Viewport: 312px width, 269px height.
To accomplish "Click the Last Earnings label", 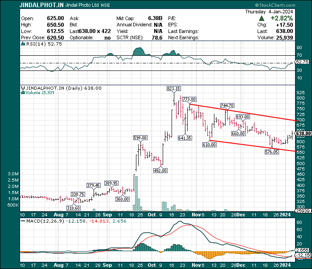I will pyautogui.click(x=183, y=32).
